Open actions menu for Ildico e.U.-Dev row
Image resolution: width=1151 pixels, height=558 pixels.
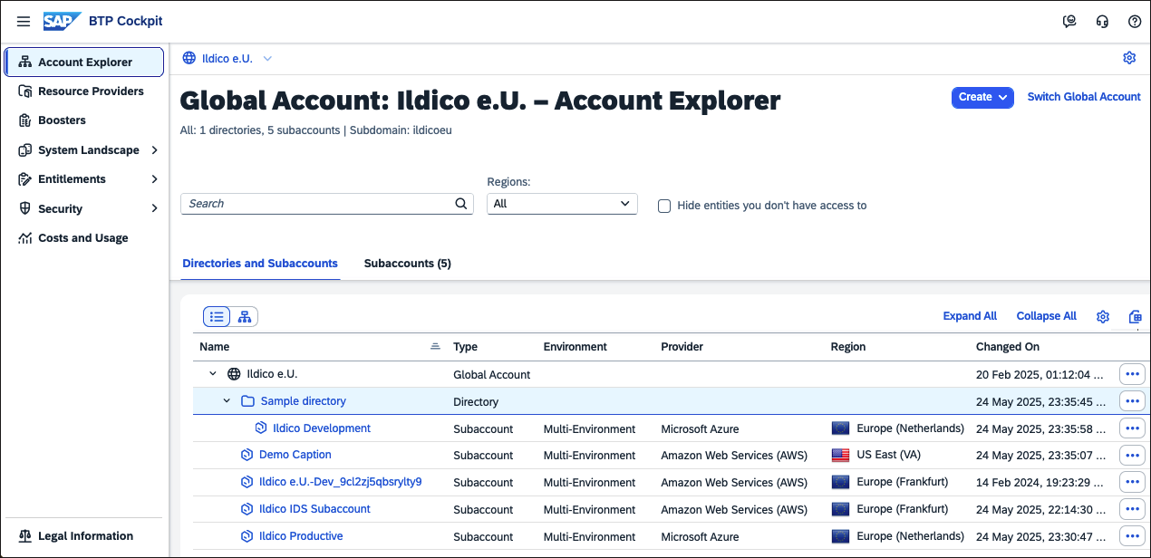point(1132,482)
